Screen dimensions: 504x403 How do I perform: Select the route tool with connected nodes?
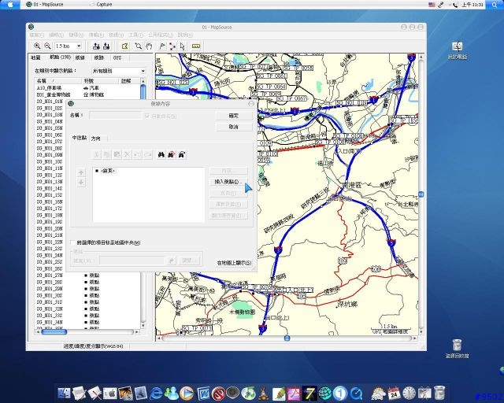tap(172, 46)
